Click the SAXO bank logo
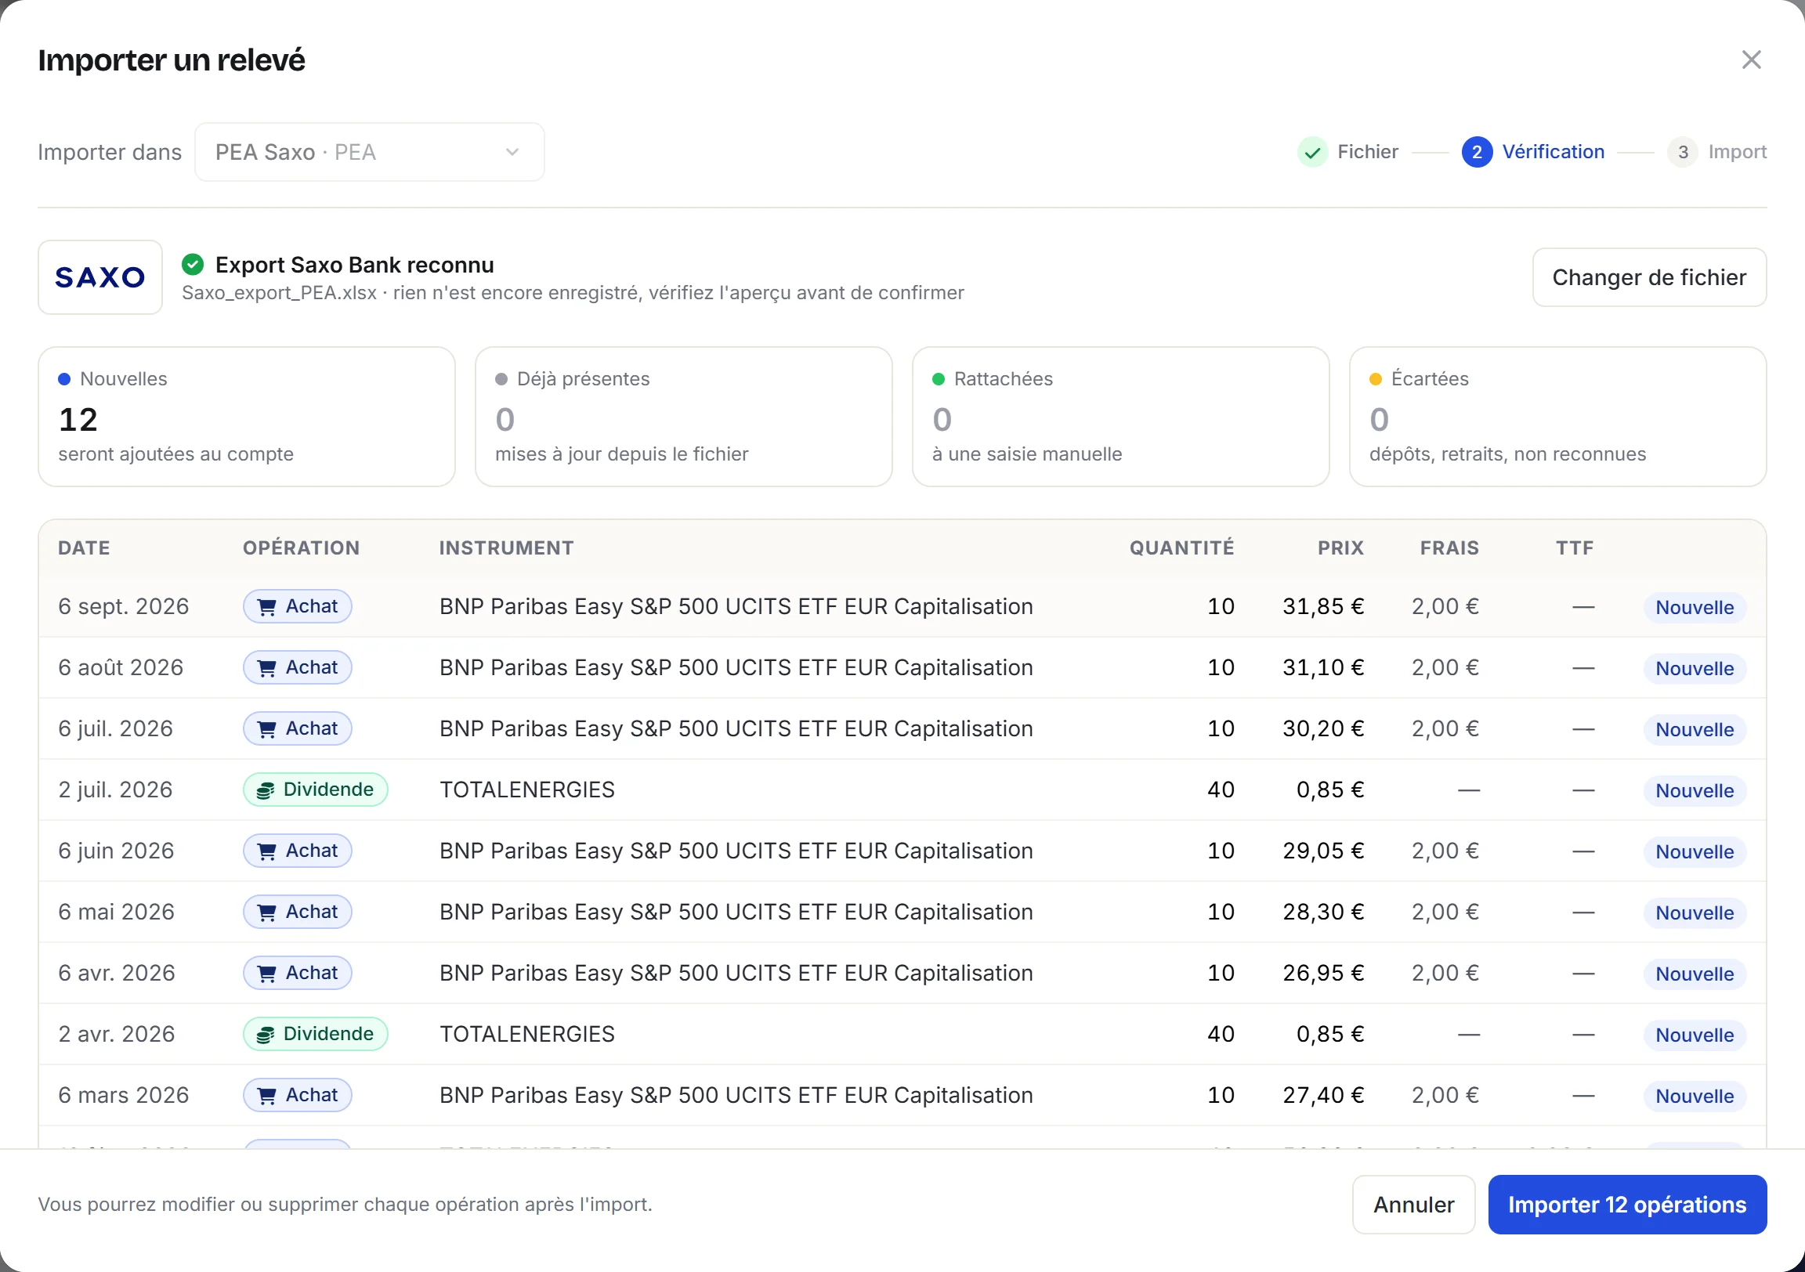 pyautogui.click(x=99, y=276)
